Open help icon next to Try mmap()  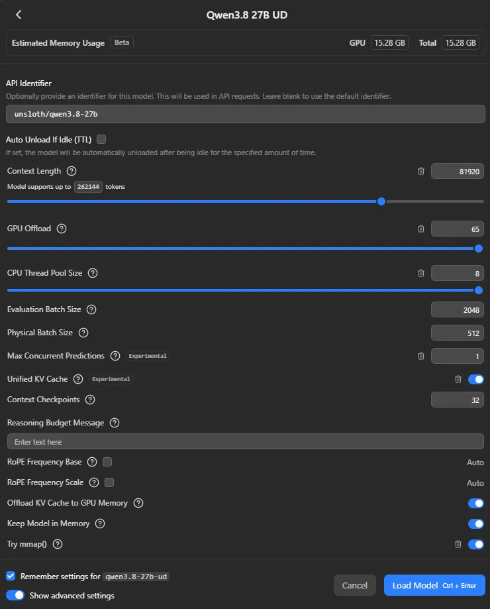point(58,544)
